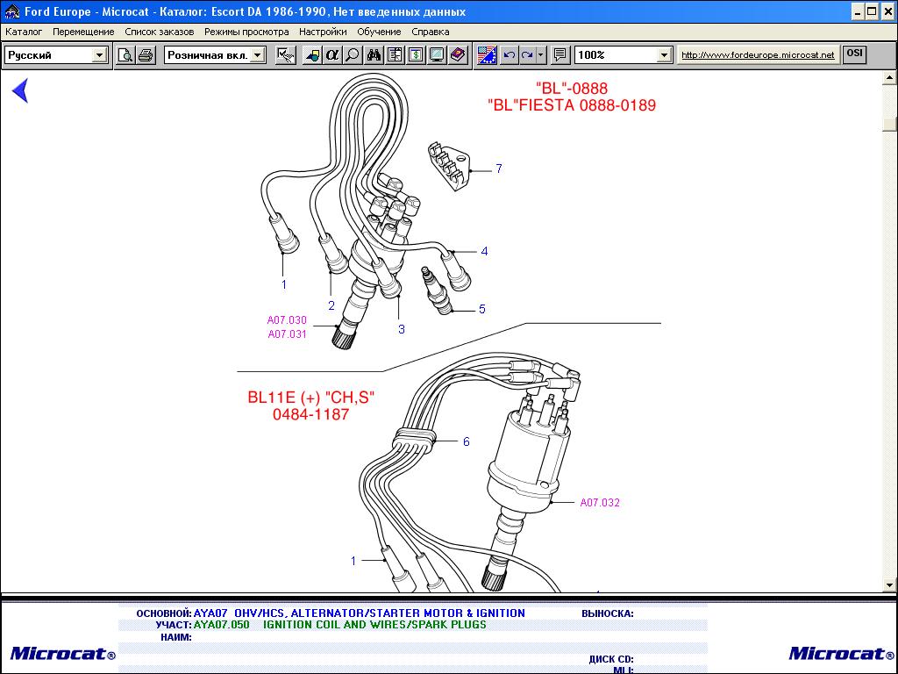Image resolution: width=898 pixels, height=674 pixels.
Task: Open the 100% zoom level dropdown
Action: pos(664,55)
